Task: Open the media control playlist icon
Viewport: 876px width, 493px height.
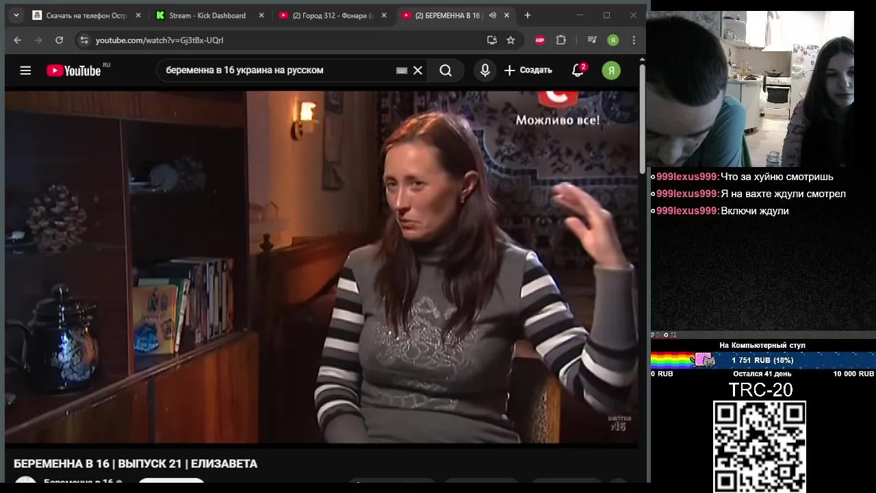Action: [593, 40]
